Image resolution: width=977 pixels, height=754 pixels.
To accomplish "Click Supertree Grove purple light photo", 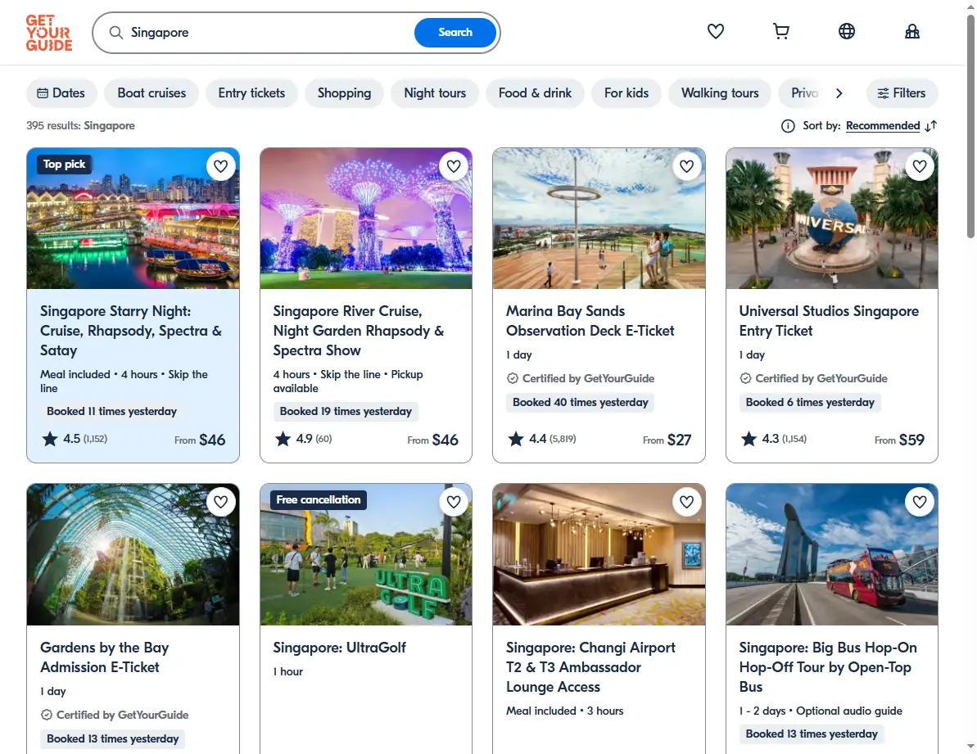I will pyautogui.click(x=366, y=219).
